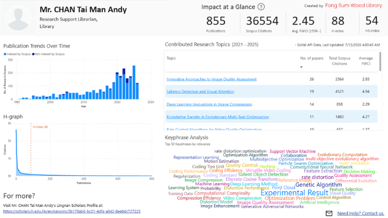Click the Topic column header

(171, 58)
